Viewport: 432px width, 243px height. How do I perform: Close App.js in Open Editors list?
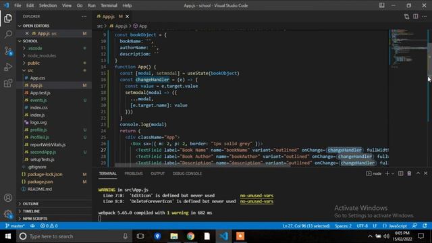(27, 33)
